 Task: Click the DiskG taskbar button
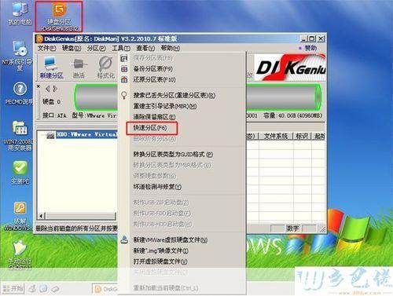pyautogui.click(x=105, y=289)
